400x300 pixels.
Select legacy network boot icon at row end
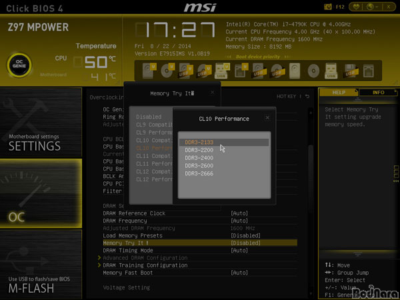pyautogui.click(x=369, y=71)
